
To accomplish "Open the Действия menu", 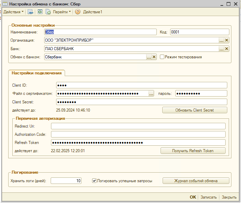I will coord(13,12).
